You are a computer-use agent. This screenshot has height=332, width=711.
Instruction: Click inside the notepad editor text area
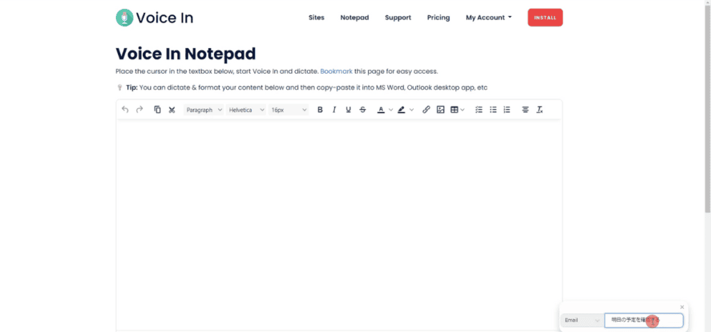pos(339,224)
